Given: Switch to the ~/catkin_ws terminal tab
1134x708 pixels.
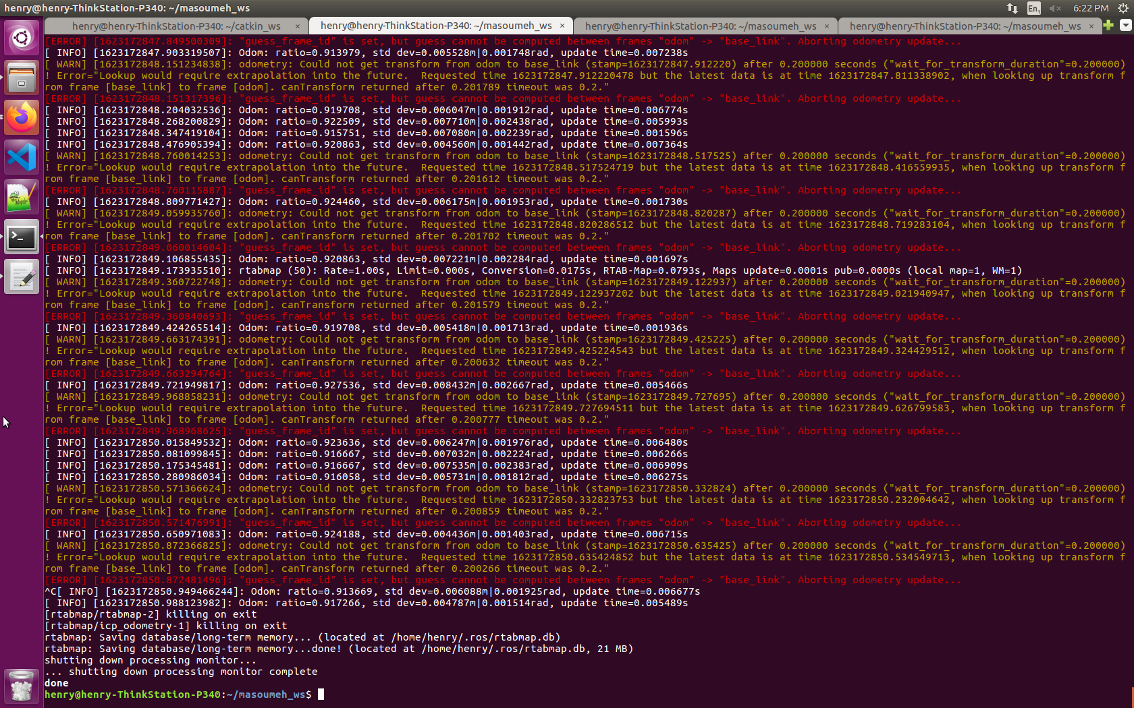Looking at the screenshot, I should [x=176, y=26].
